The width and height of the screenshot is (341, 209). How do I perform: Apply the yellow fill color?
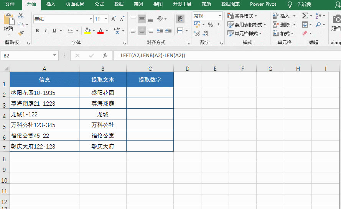tap(87, 31)
